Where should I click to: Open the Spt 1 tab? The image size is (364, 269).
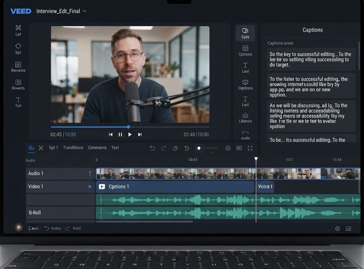(x=53, y=147)
